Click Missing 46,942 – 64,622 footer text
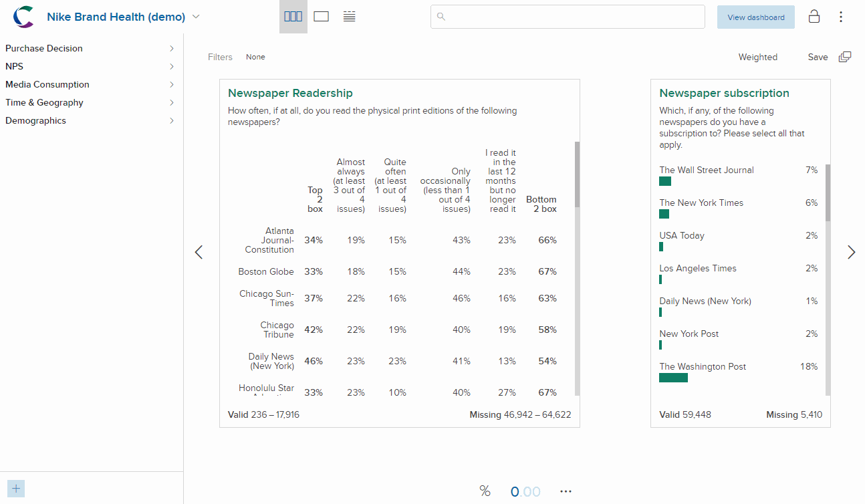Screen dimensions: 865x504 click(x=520, y=414)
